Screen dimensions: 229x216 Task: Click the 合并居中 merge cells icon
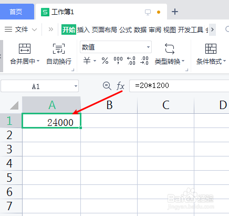point(25,48)
